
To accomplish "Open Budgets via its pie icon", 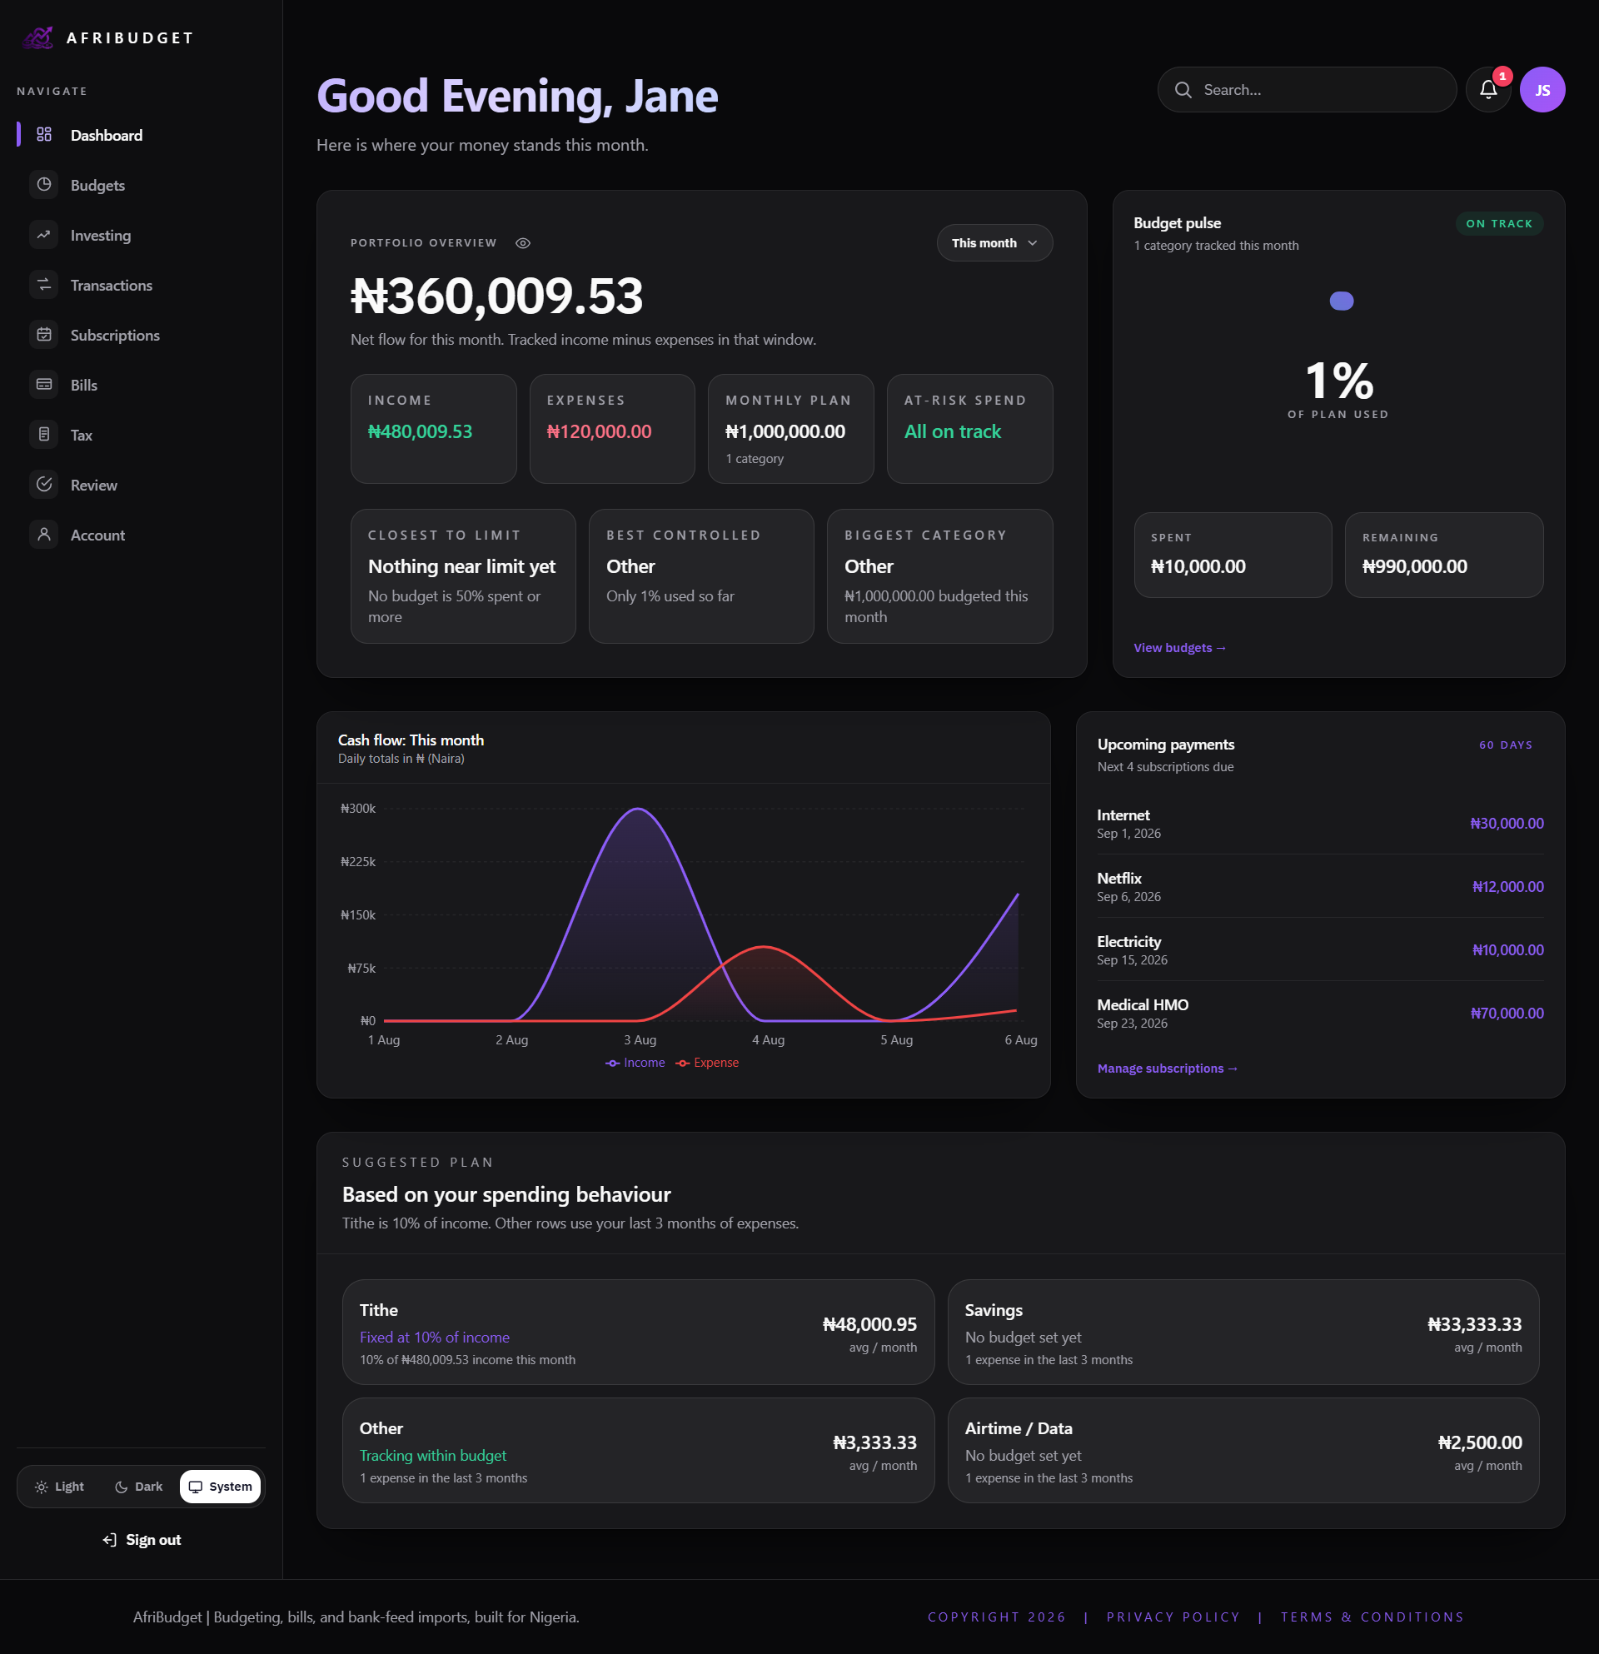I will [x=44, y=185].
